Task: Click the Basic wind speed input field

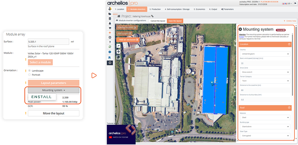Action: point(264,63)
